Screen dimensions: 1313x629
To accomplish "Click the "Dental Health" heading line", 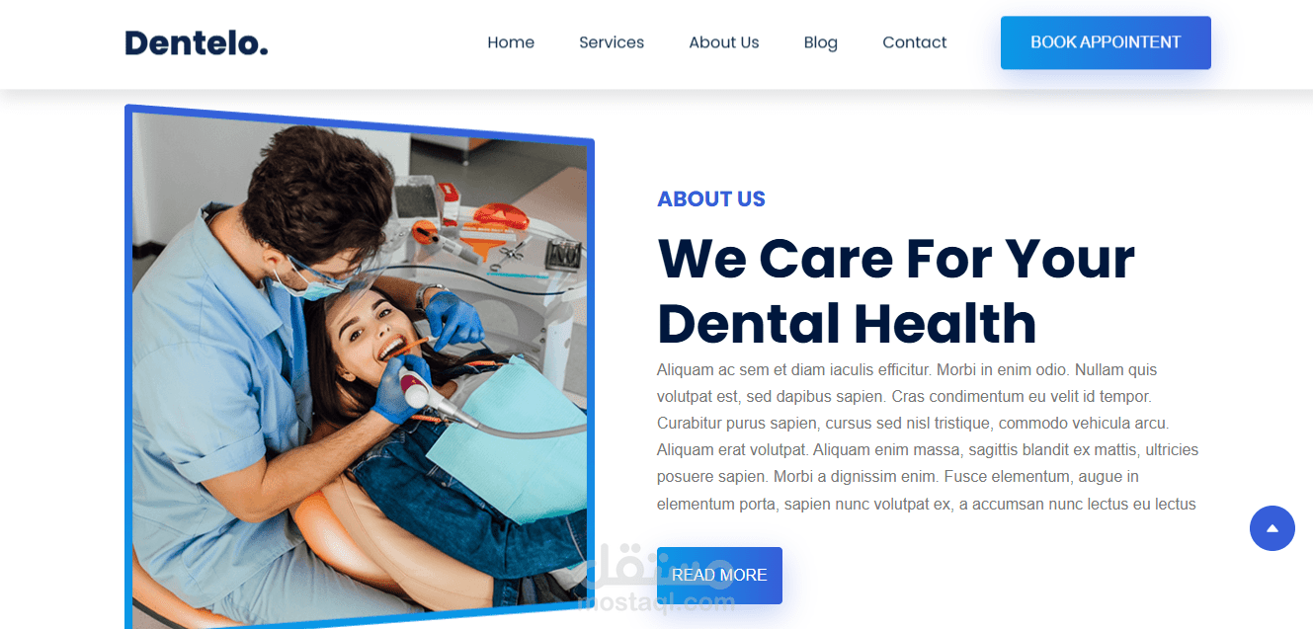I will (x=847, y=324).
